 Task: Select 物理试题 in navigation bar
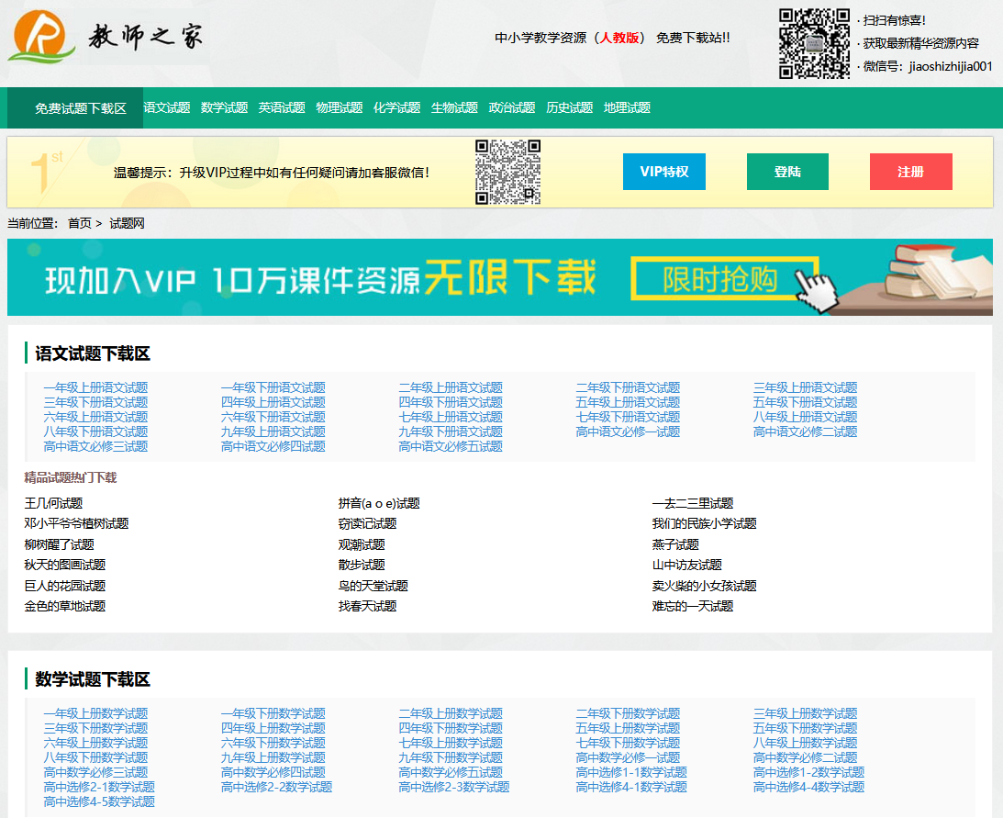click(x=340, y=107)
